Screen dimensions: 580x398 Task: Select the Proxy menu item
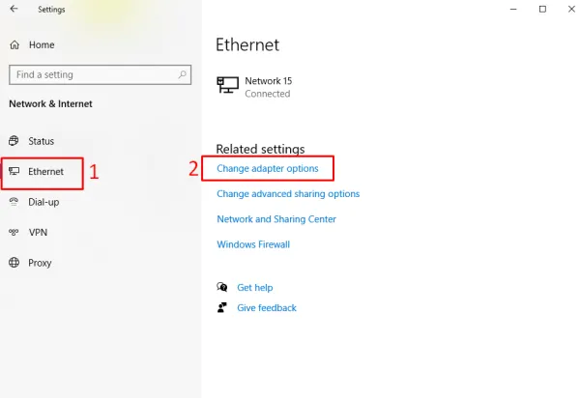(40, 263)
